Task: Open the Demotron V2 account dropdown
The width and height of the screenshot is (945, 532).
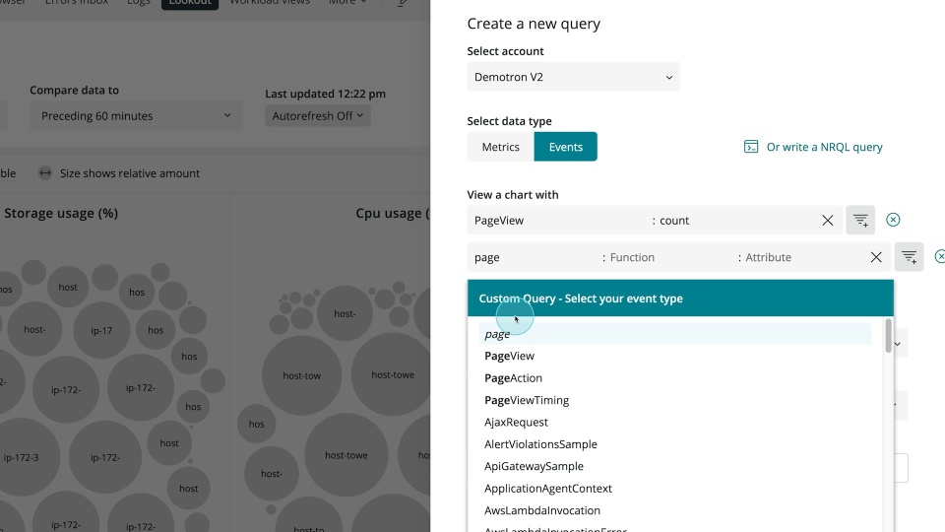Action: [573, 77]
